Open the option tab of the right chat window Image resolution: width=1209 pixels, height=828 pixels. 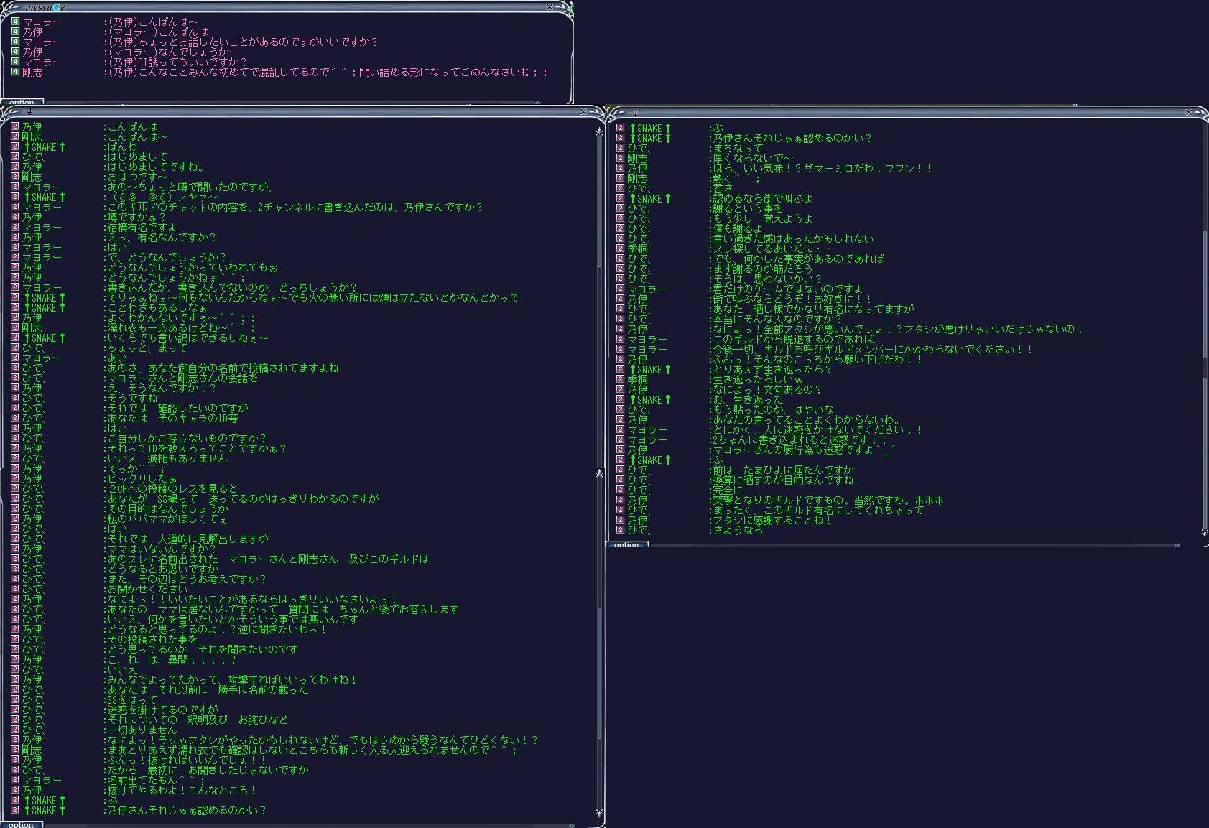[x=627, y=545]
